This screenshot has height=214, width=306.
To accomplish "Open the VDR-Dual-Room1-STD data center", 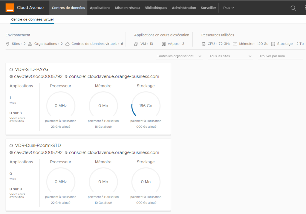I will tap(38, 146).
